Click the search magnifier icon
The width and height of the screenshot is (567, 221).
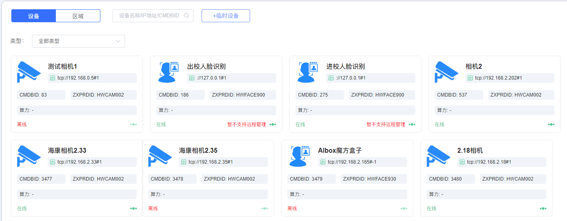tap(187, 16)
